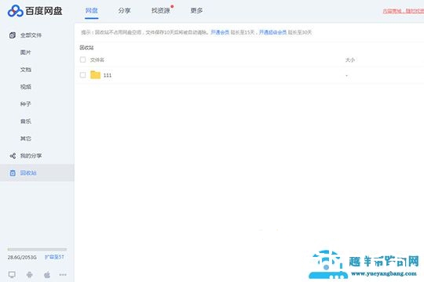The image size is (424, 282).
Task: Click the 文件名 column header
Action: (97, 60)
